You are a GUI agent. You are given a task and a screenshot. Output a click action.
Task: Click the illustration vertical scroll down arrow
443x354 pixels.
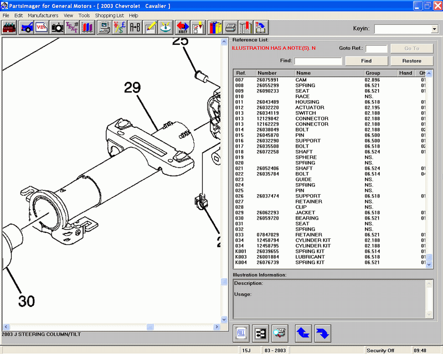click(224, 320)
